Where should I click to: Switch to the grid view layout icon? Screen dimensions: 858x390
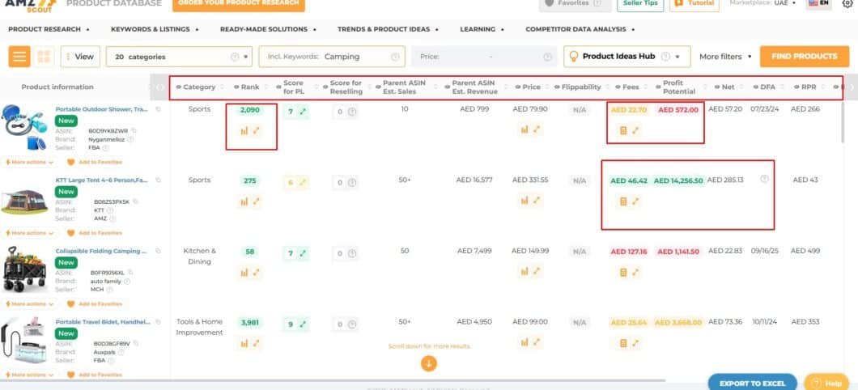pos(44,57)
